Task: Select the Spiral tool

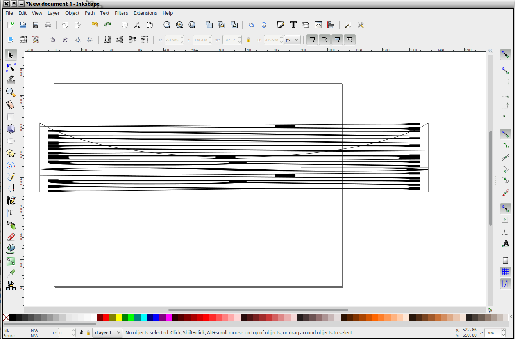Action: tap(11, 166)
